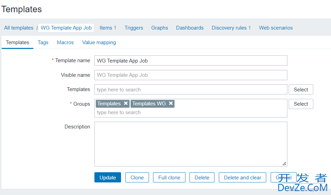
Task: Focus the Template name input field
Action: point(191,60)
